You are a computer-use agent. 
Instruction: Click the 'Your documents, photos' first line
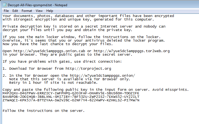tap(88, 16)
